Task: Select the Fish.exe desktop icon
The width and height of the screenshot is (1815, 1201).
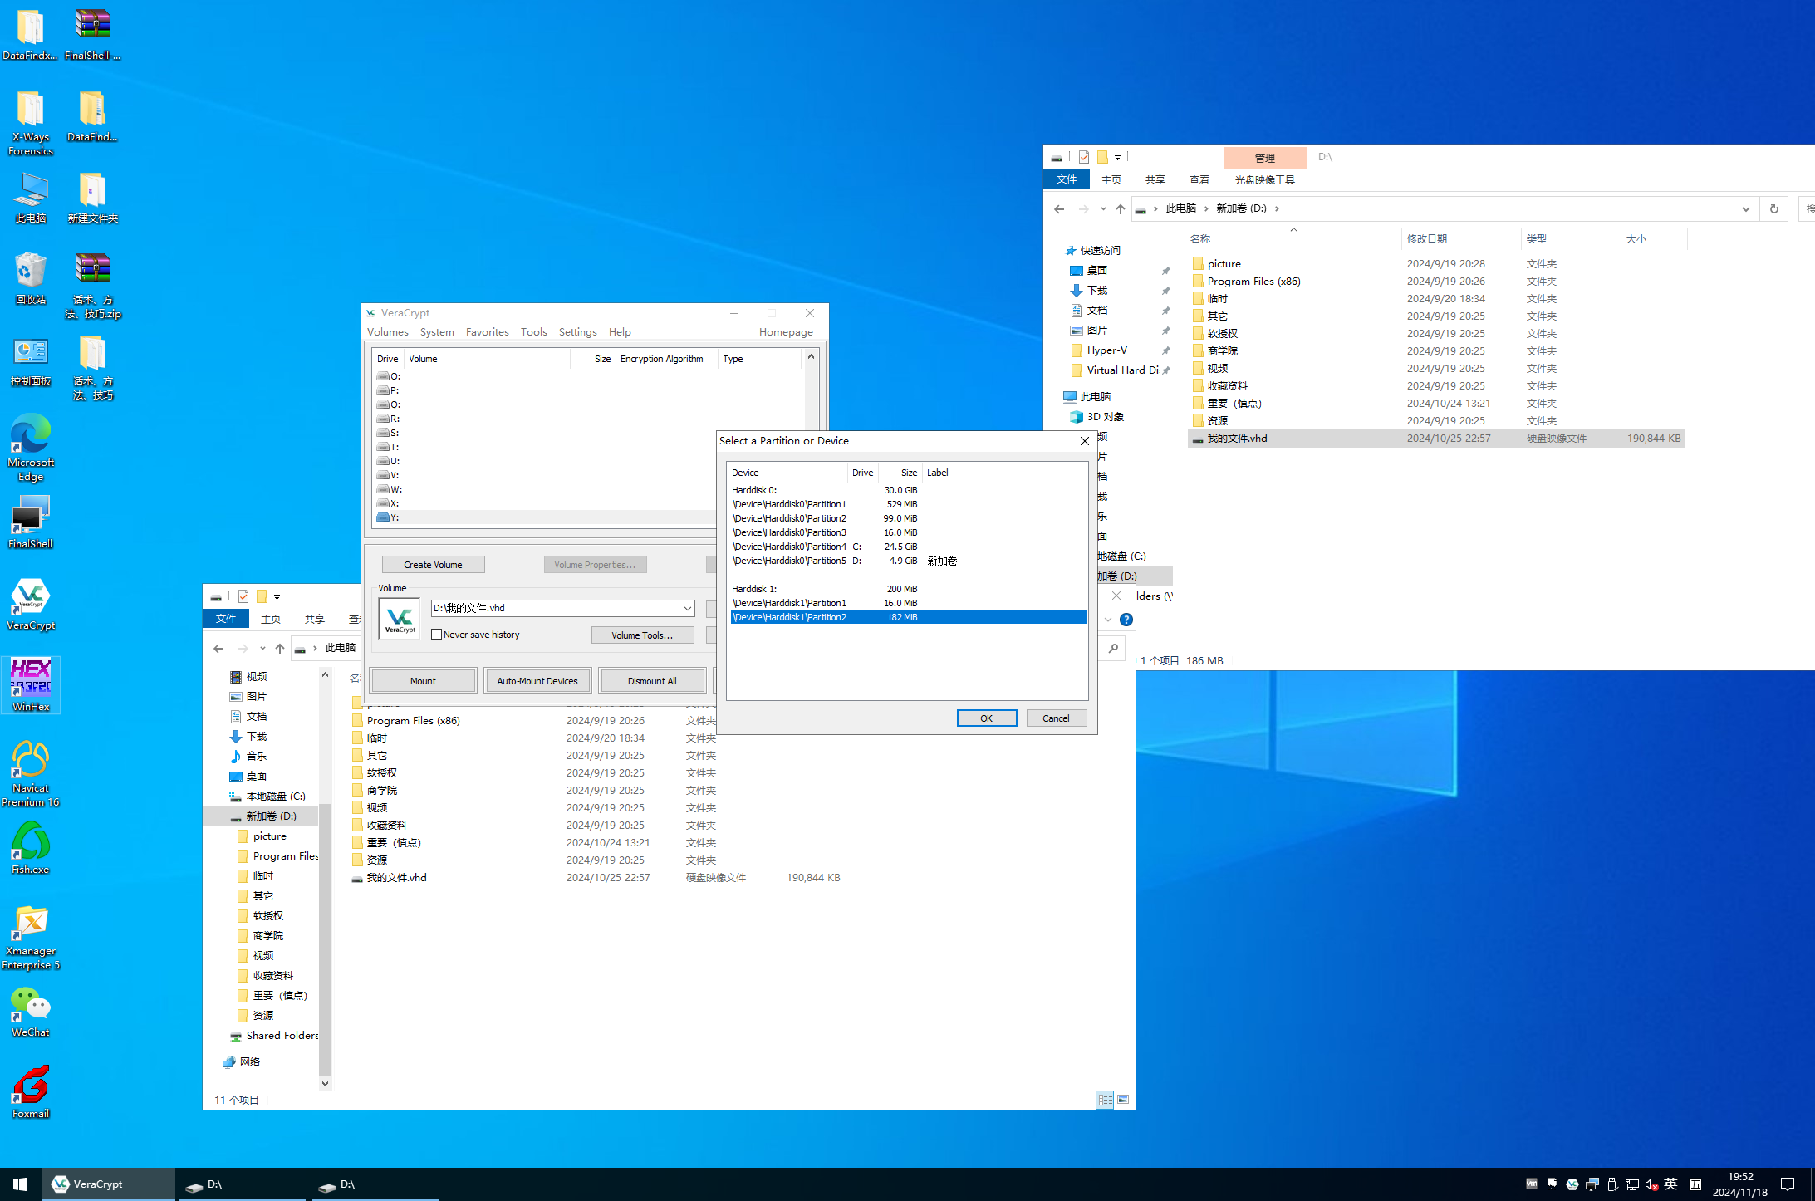Action: (31, 848)
